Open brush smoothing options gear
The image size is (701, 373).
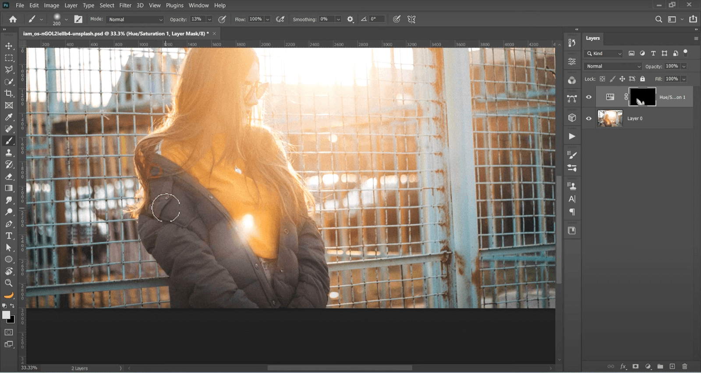pos(350,19)
